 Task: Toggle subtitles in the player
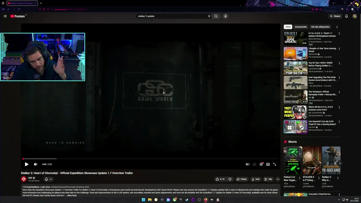coord(254,164)
